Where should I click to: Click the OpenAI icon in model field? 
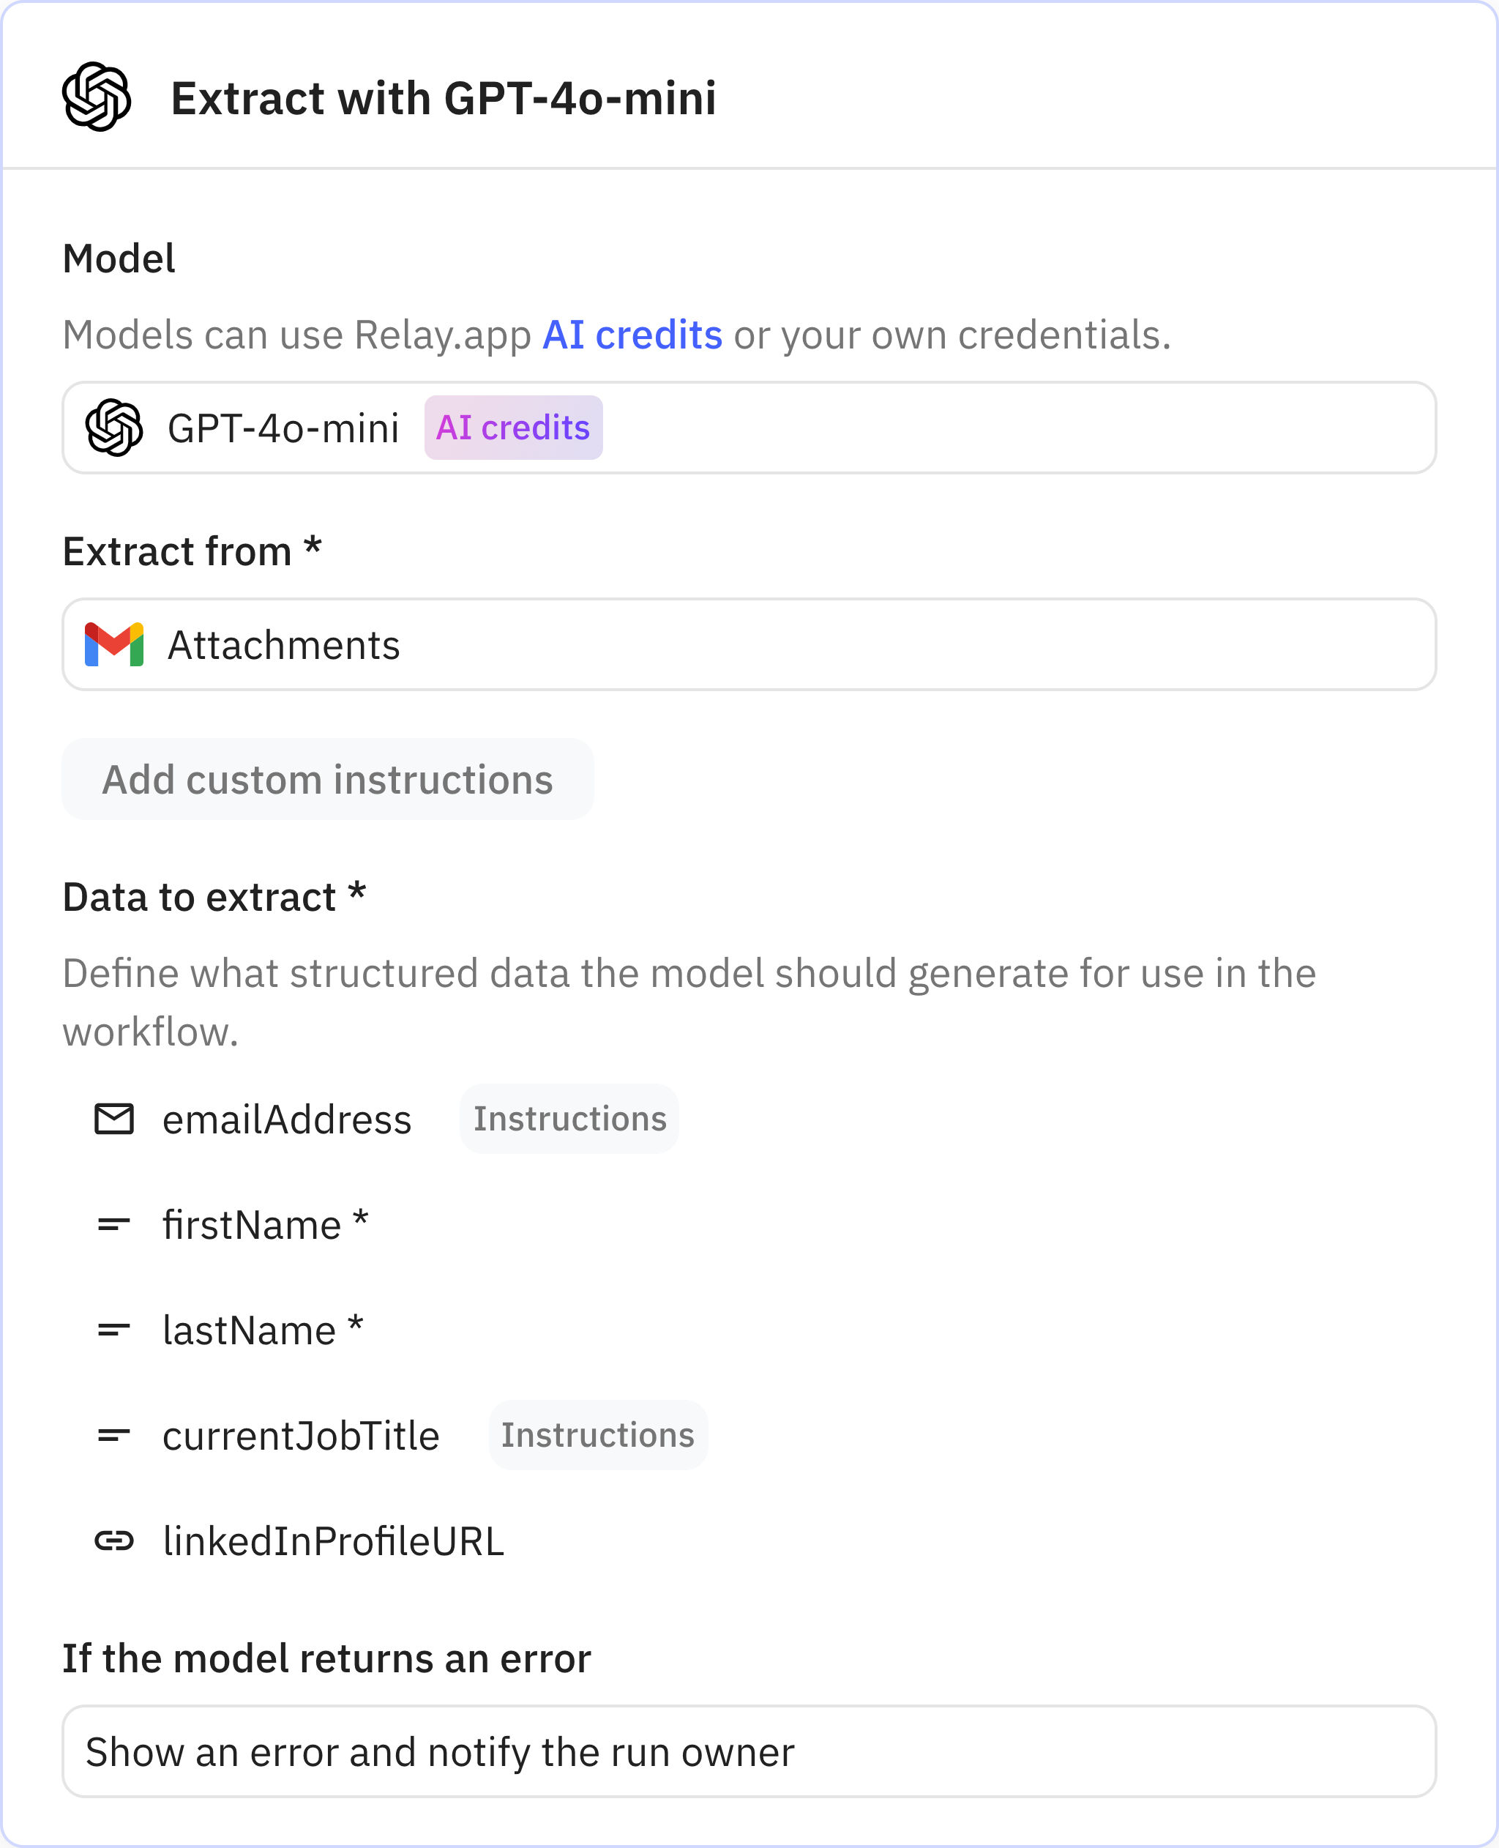click(114, 428)
